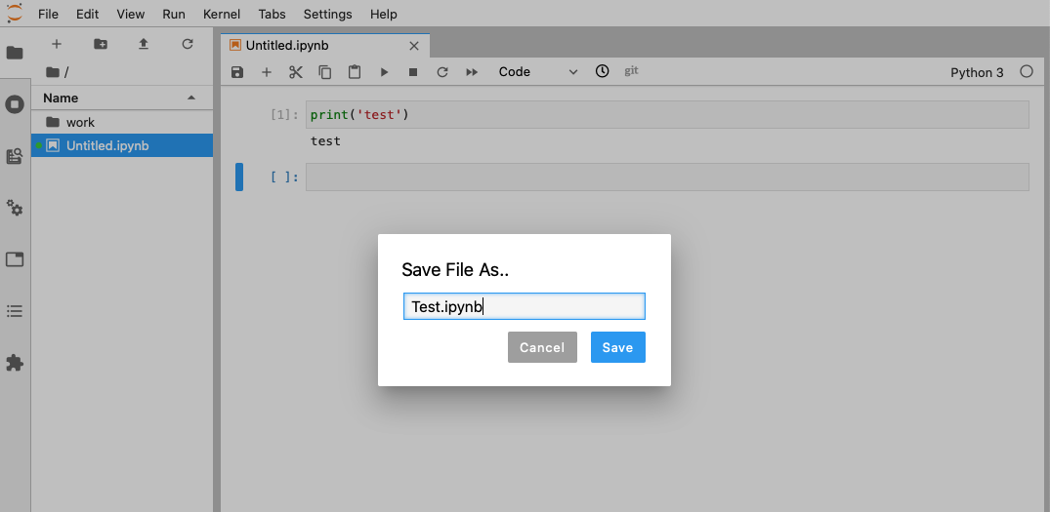Screen dimensions: 1050x512
Task: Click the Test.ipynb filename input field
Action: [524, 307]
